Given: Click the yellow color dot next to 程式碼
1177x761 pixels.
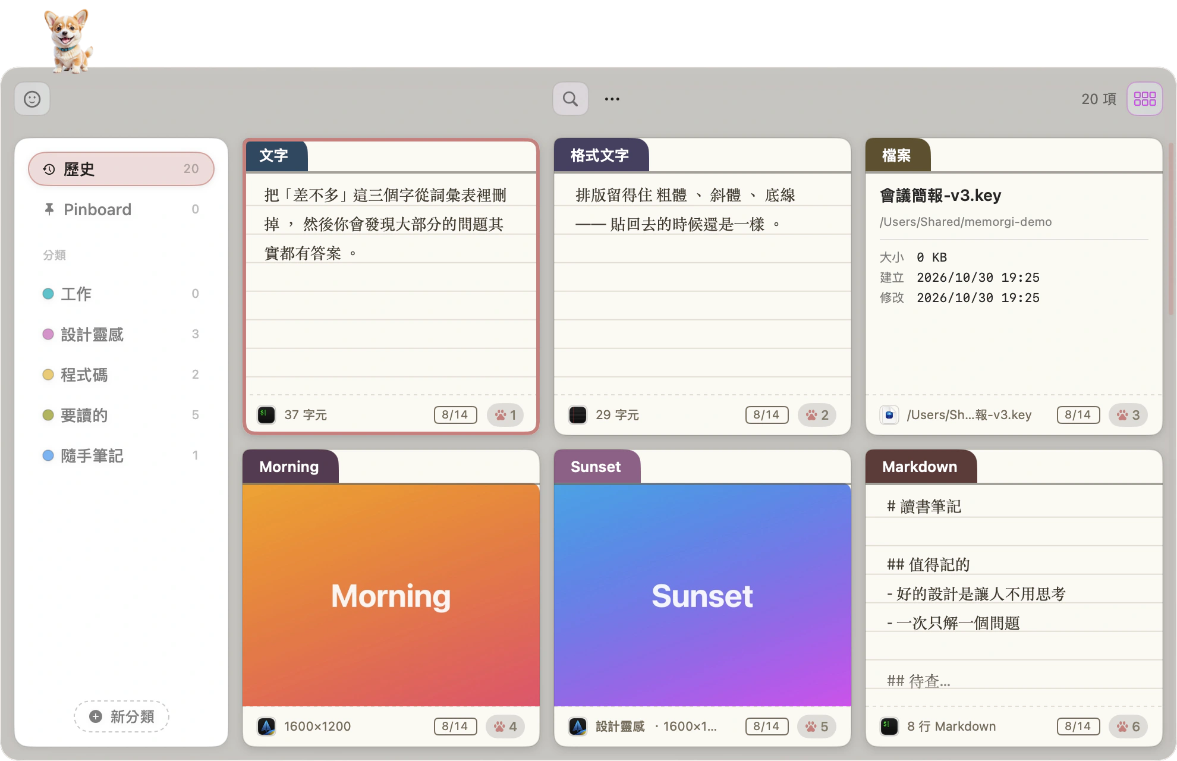Looking at the screenshot, I should 48,375.
